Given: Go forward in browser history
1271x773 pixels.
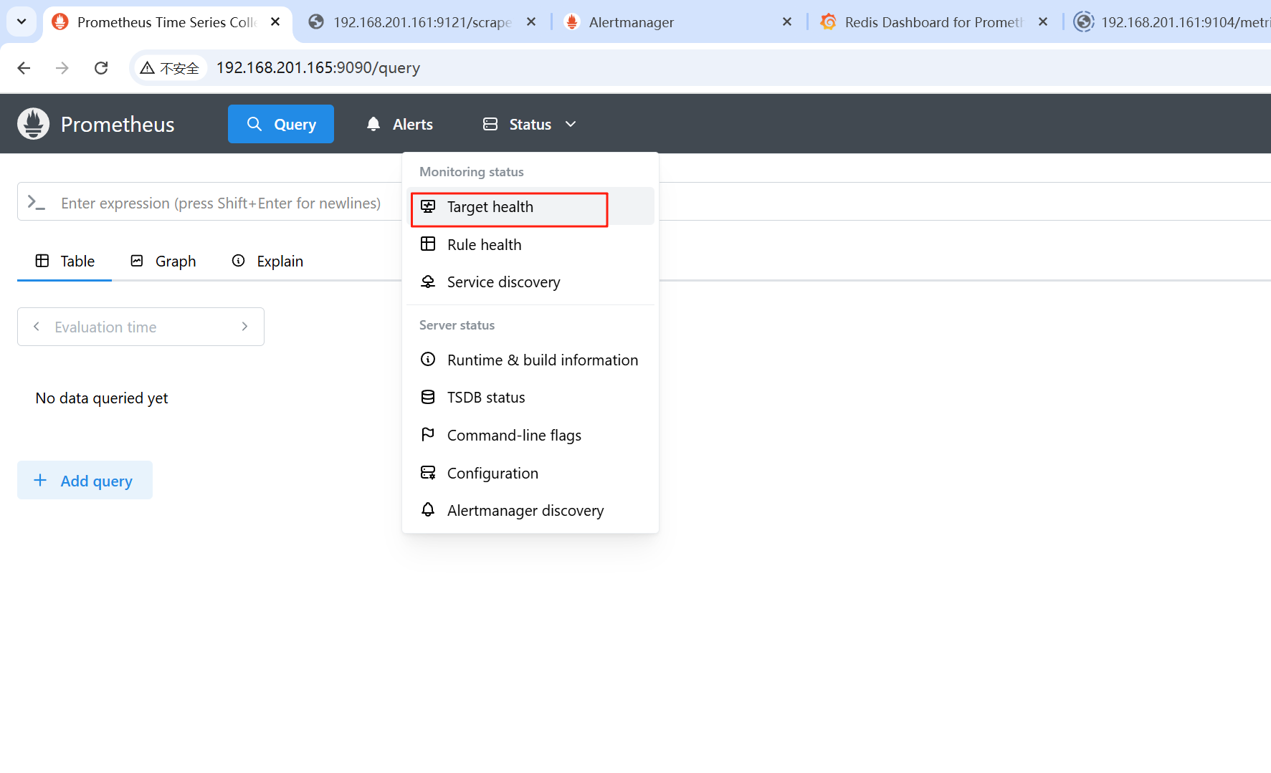Looking at the screenshot, I should pyautogui.click(x=62, y=68).
